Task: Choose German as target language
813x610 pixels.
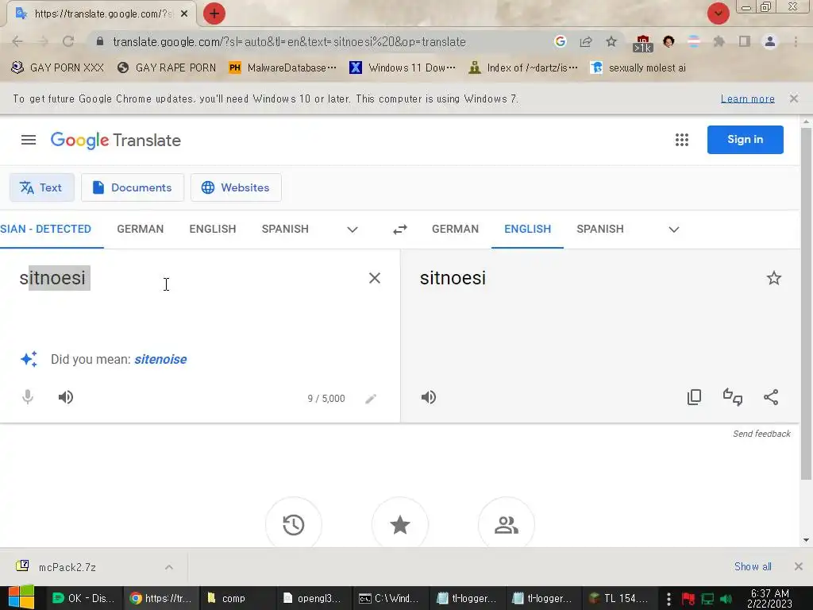Action: 455,229
